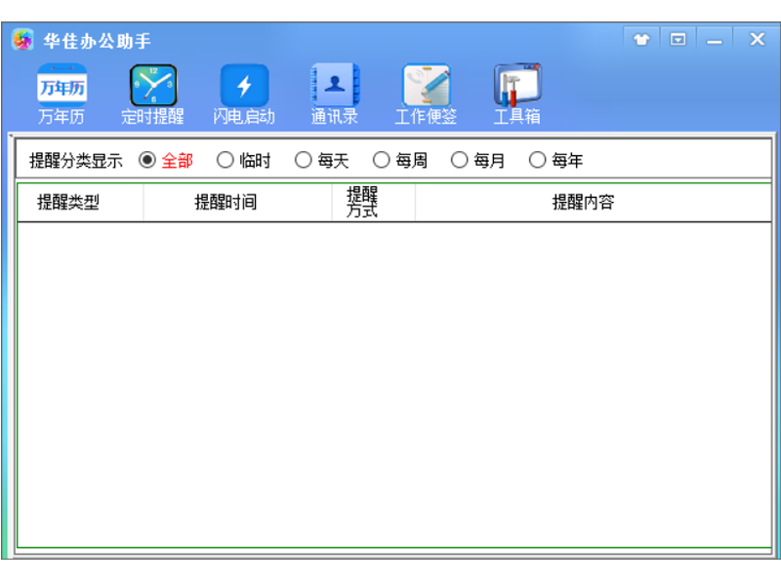Sort by 提醒时间 column header

pyautogui.click(x=237, y=203)
